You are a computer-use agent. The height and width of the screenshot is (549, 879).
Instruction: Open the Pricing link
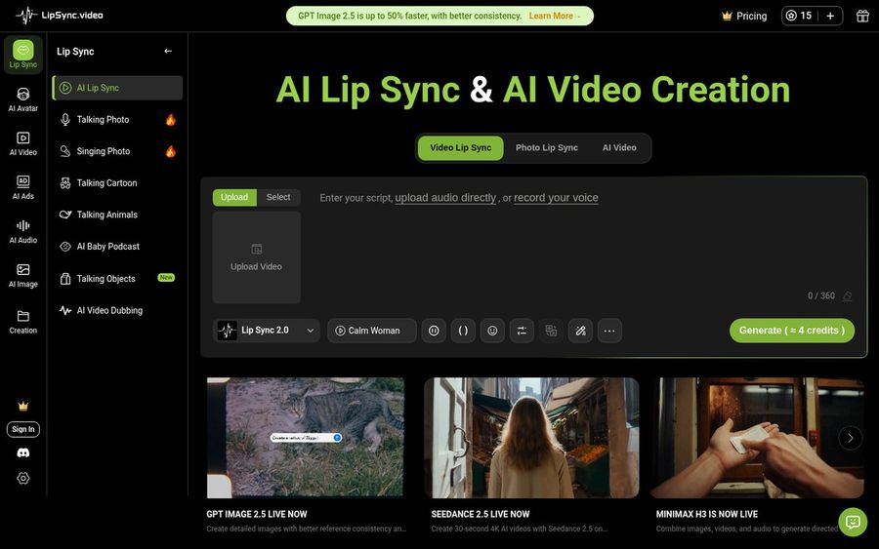744,16
